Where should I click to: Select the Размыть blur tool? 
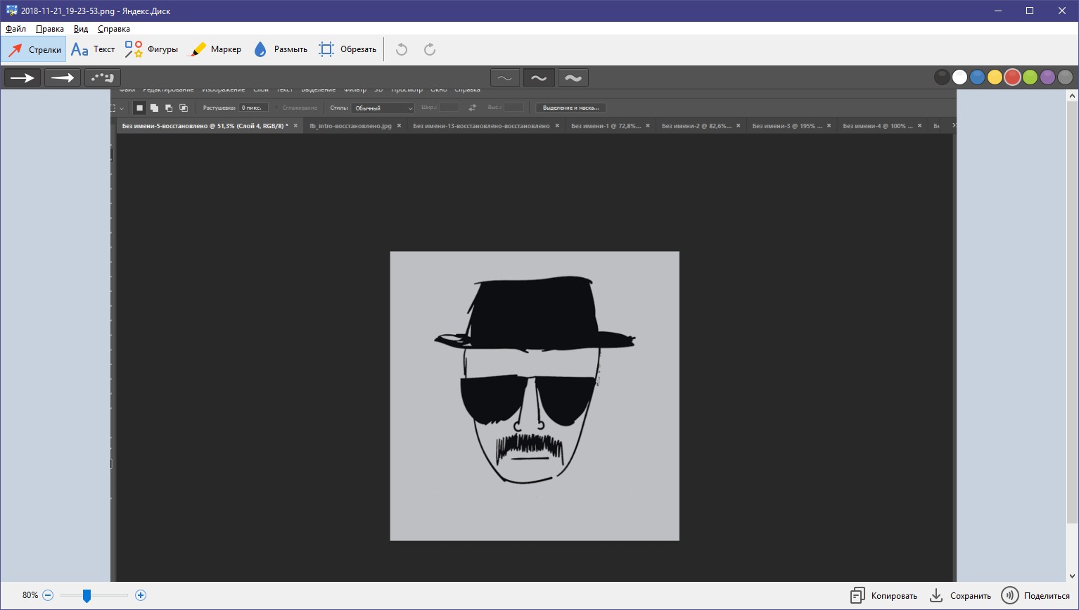coord(281,50)
